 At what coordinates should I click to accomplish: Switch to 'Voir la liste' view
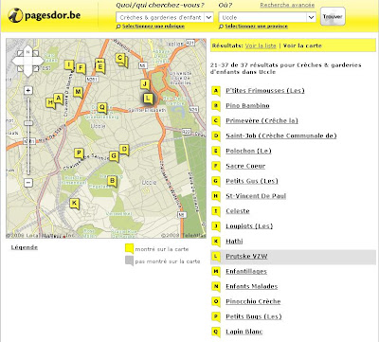click(x=261, y=45)
